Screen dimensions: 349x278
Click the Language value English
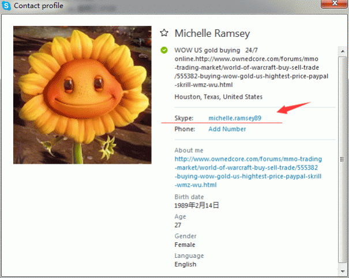tap(185, 264)
